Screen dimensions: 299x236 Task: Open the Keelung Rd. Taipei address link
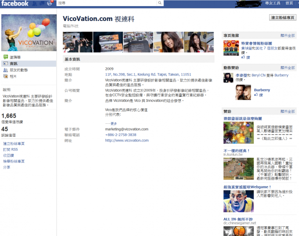point(148,74)
